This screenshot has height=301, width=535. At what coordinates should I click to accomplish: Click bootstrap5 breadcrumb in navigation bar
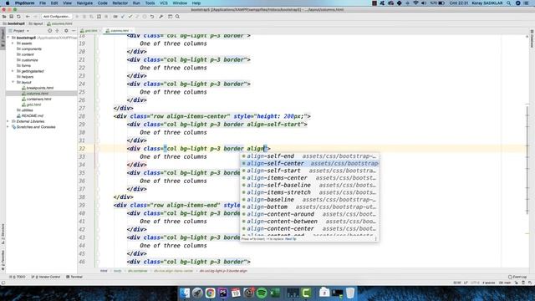click(14, 23)
